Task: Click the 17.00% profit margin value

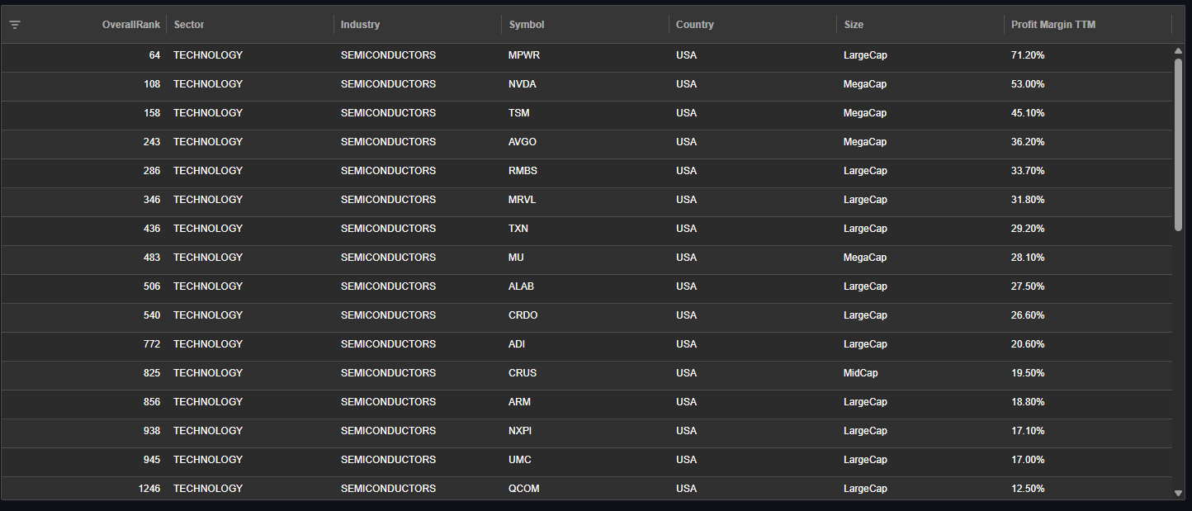Action: pyautogui.click(x=1028, y=460)
